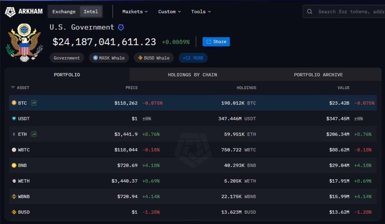The height and width of the screenshot is (224, 385).
Task: Click the verified badge next to U.S. Government
Action: click(x=121, y=28)
